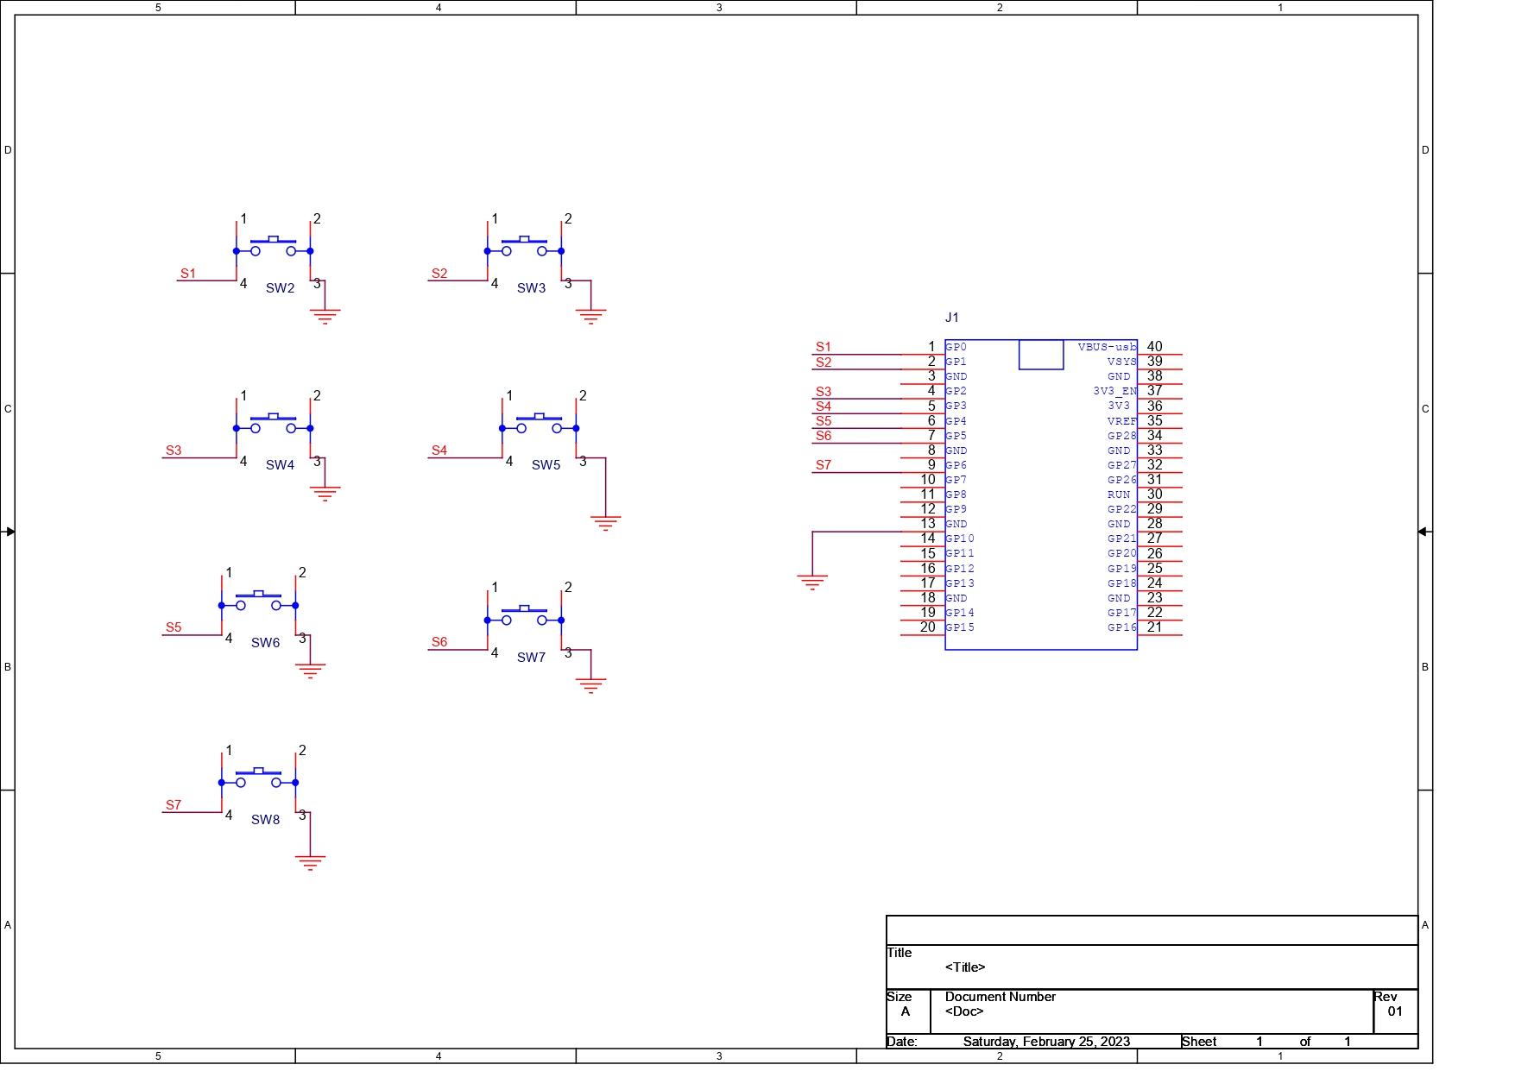Viewport: 1515px width, 1071px height.
Task: Click the GP0 pin name on J1
Action: [x=956, y=347]
